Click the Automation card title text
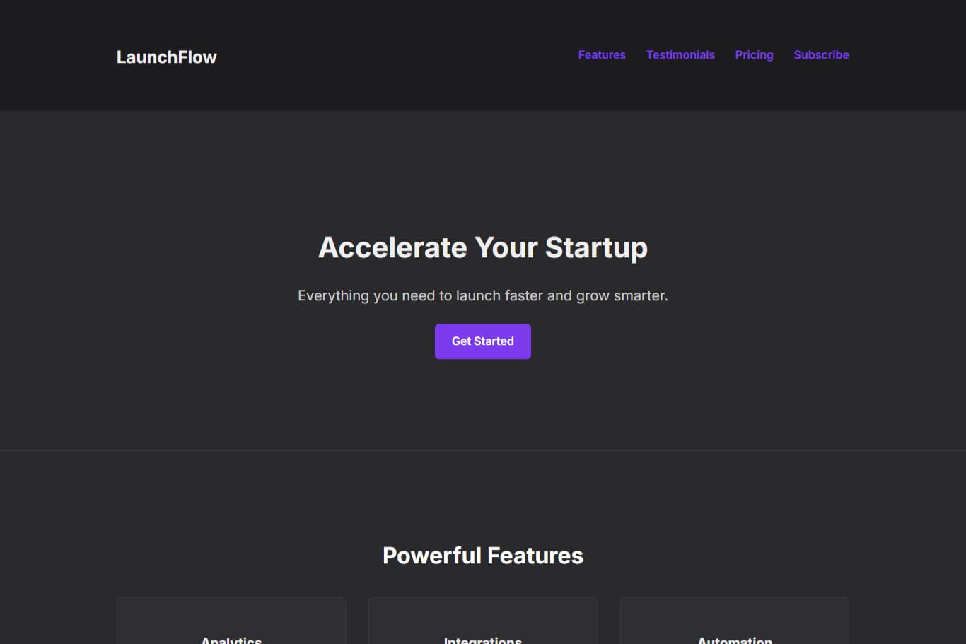 pos(735,640)
